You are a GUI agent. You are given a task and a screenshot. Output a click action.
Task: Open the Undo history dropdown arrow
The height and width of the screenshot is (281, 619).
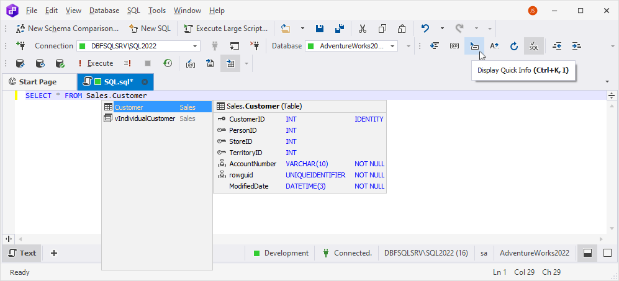442,29
